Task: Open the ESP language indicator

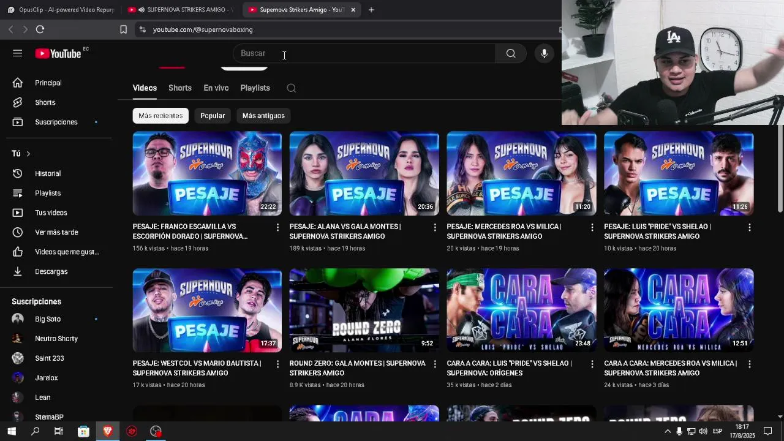Action: 717,431
